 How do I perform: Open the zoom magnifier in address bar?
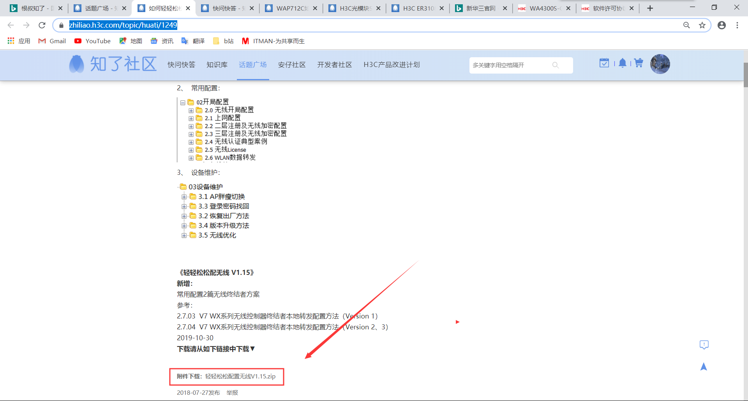(686, 25)
